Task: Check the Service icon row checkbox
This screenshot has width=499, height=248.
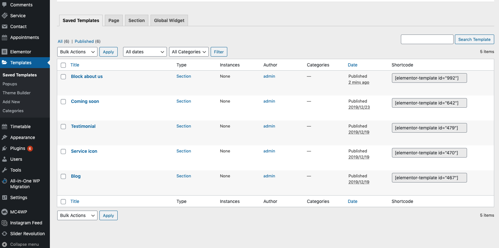Action: click(63, 151)
